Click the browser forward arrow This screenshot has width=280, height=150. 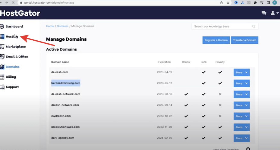pos(6,2)
